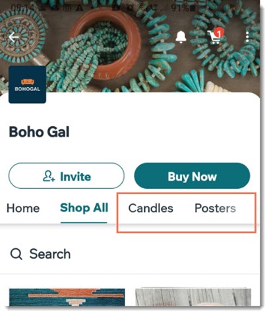
Task: Click the Buy Now button
Action: click(192, 176)
